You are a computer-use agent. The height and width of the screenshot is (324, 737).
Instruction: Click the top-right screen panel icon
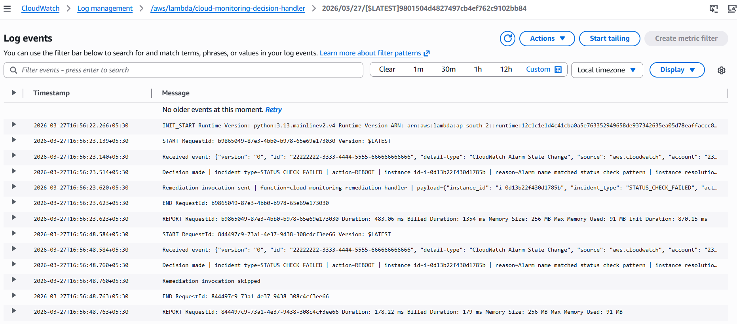tap(732, 8)
